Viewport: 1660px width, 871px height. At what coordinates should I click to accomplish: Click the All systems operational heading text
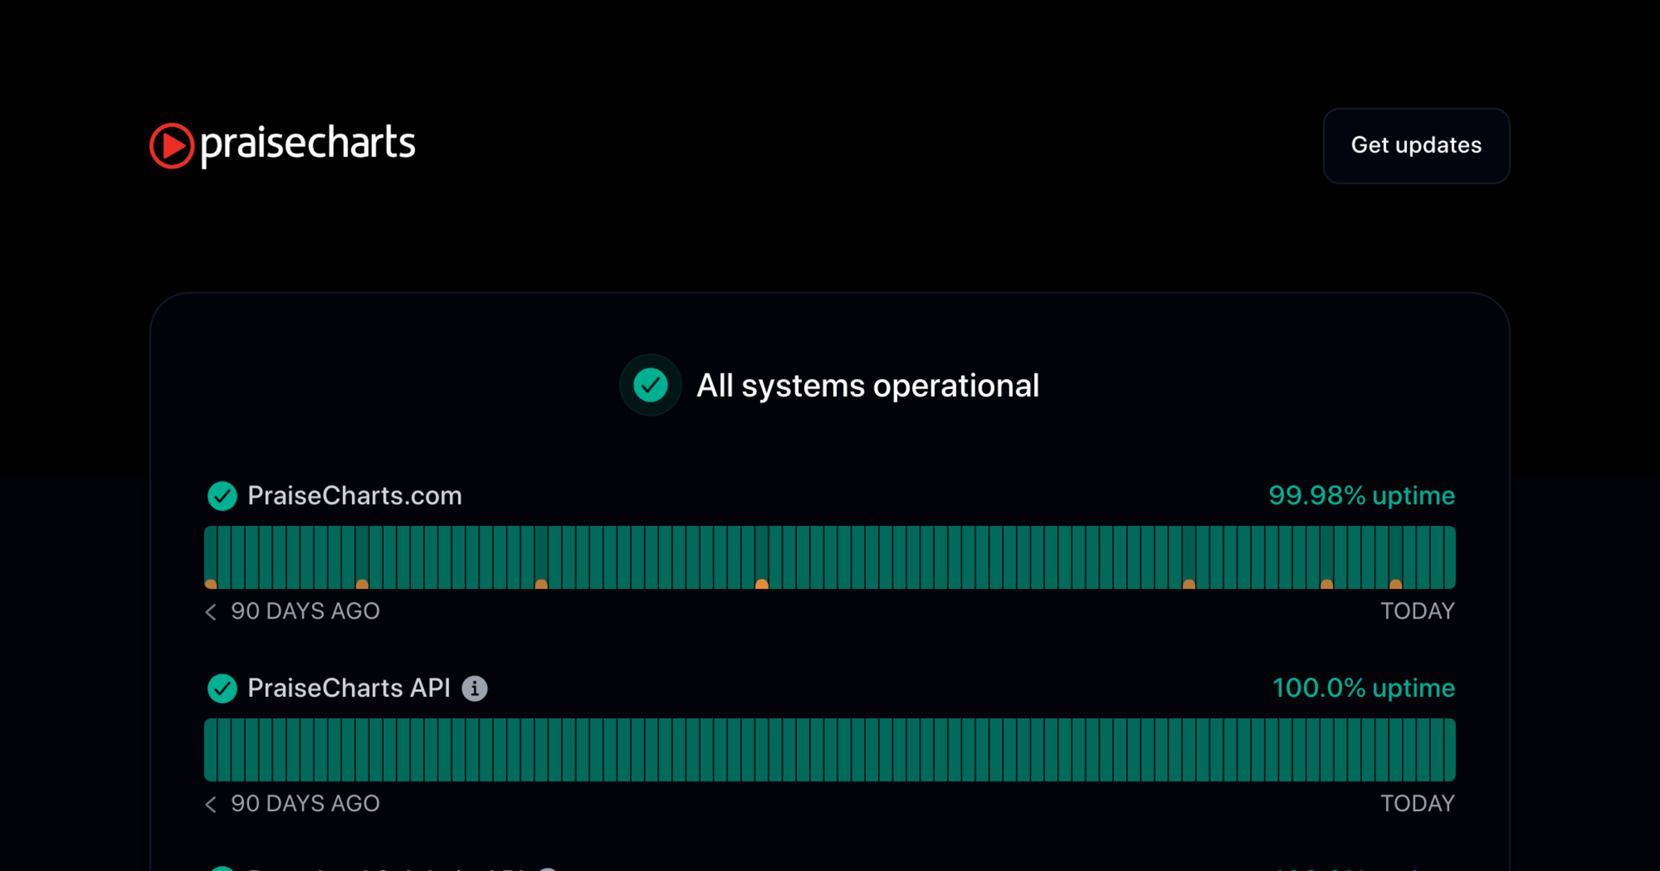[867, 386]
